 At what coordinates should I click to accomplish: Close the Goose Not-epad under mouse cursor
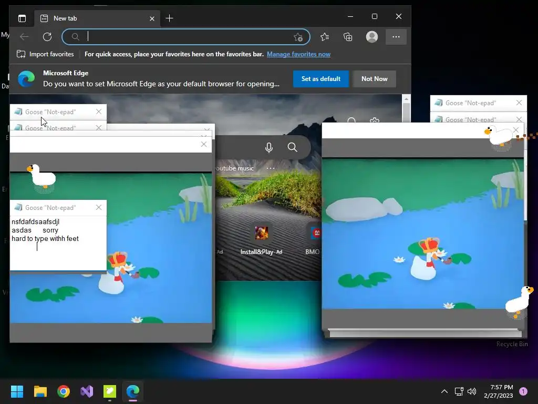[x=99, y=112]
